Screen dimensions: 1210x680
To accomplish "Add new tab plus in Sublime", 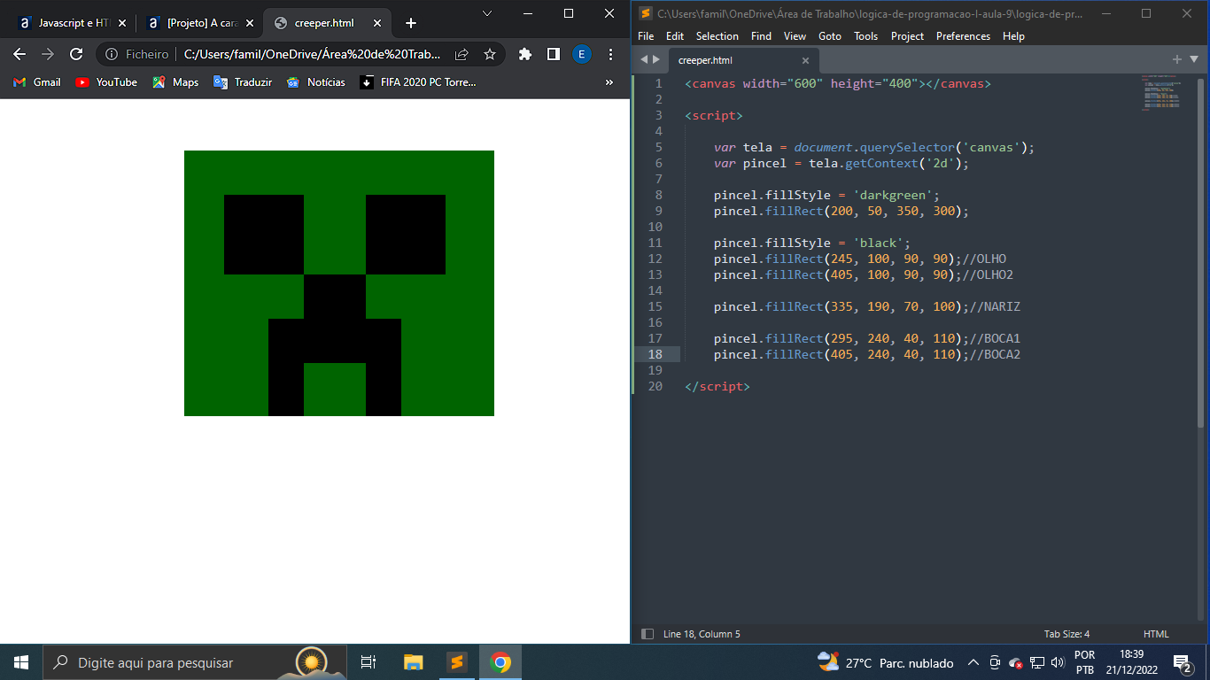I will coord(1177,59).
